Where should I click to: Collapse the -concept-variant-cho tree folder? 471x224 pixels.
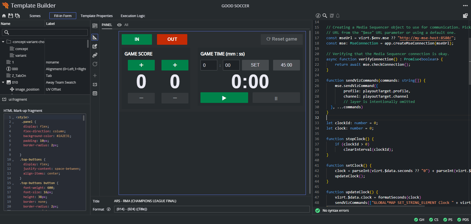tap(3, 42)
